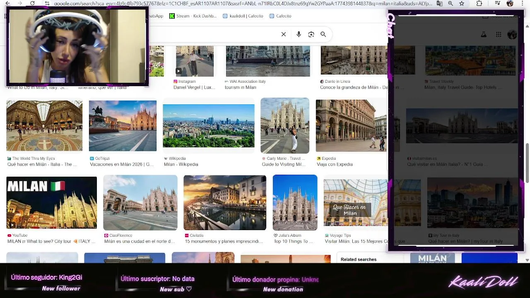The height and width of the screenshot is (298, 530).
Task: Open the Google apps grid icon
Action: pos(499,35)
